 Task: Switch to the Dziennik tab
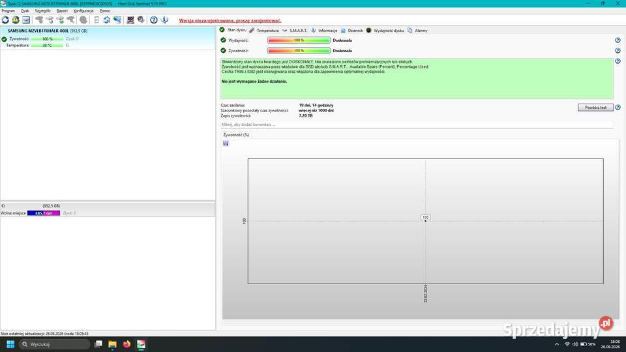(x=351, y=31)
